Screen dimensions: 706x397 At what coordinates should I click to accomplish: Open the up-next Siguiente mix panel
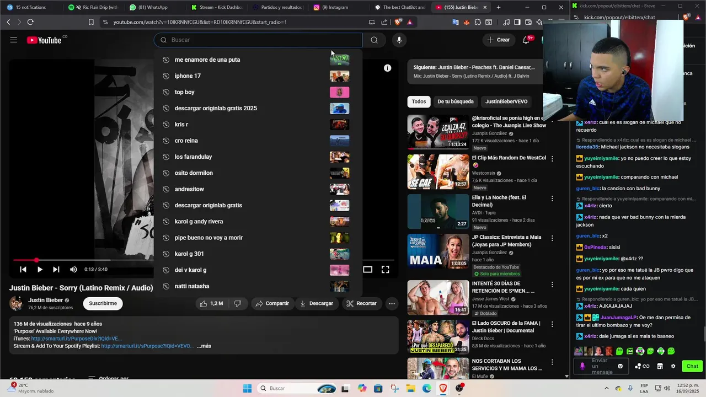475,72
